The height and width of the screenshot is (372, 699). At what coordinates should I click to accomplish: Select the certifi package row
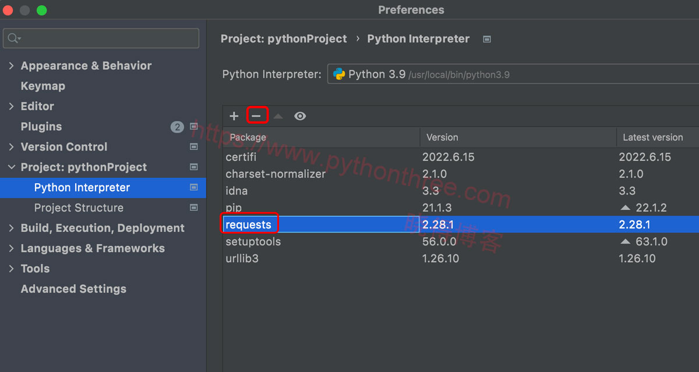click(x=461, y=157)
